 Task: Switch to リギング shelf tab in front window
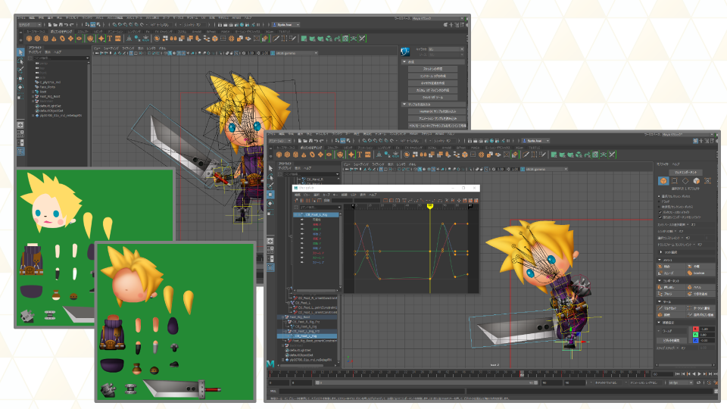pyautogui.click(x=348, y=148)
